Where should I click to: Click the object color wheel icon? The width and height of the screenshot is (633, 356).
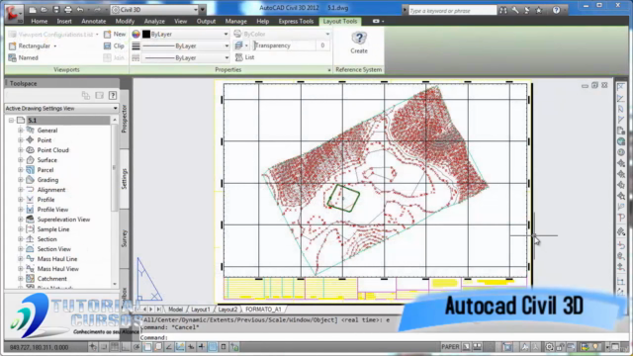pyautogui.click(x=136, y=35)
